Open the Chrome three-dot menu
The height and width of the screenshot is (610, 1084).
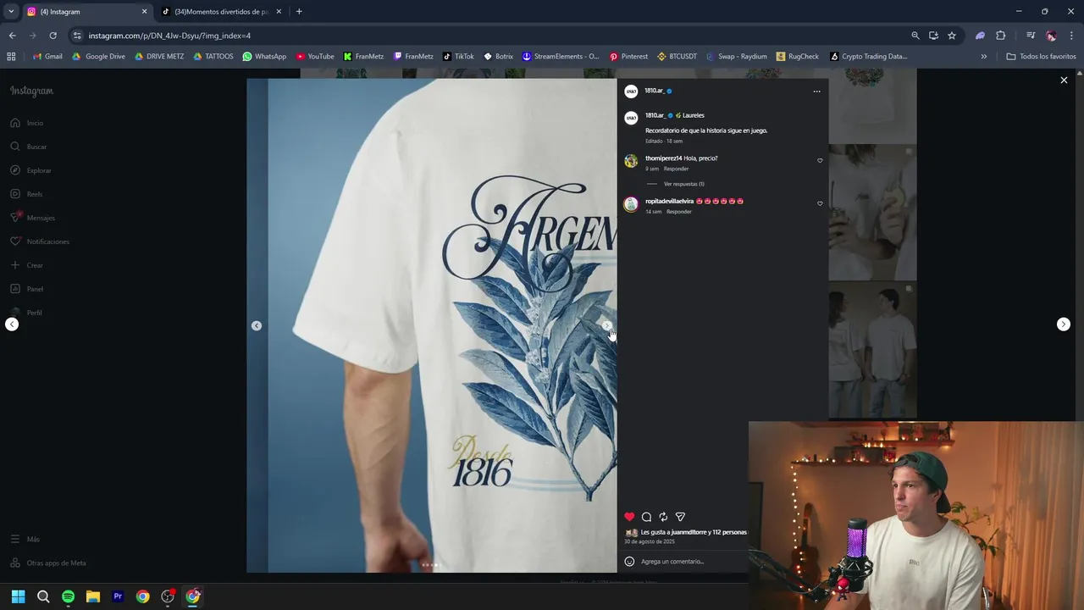pos(1072,36)
